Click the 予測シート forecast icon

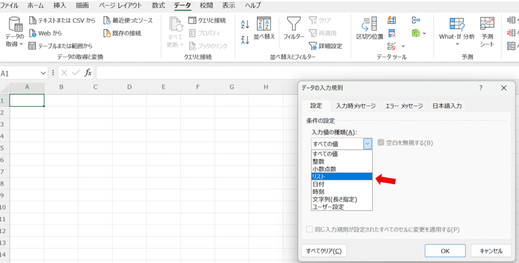(487, 24)
